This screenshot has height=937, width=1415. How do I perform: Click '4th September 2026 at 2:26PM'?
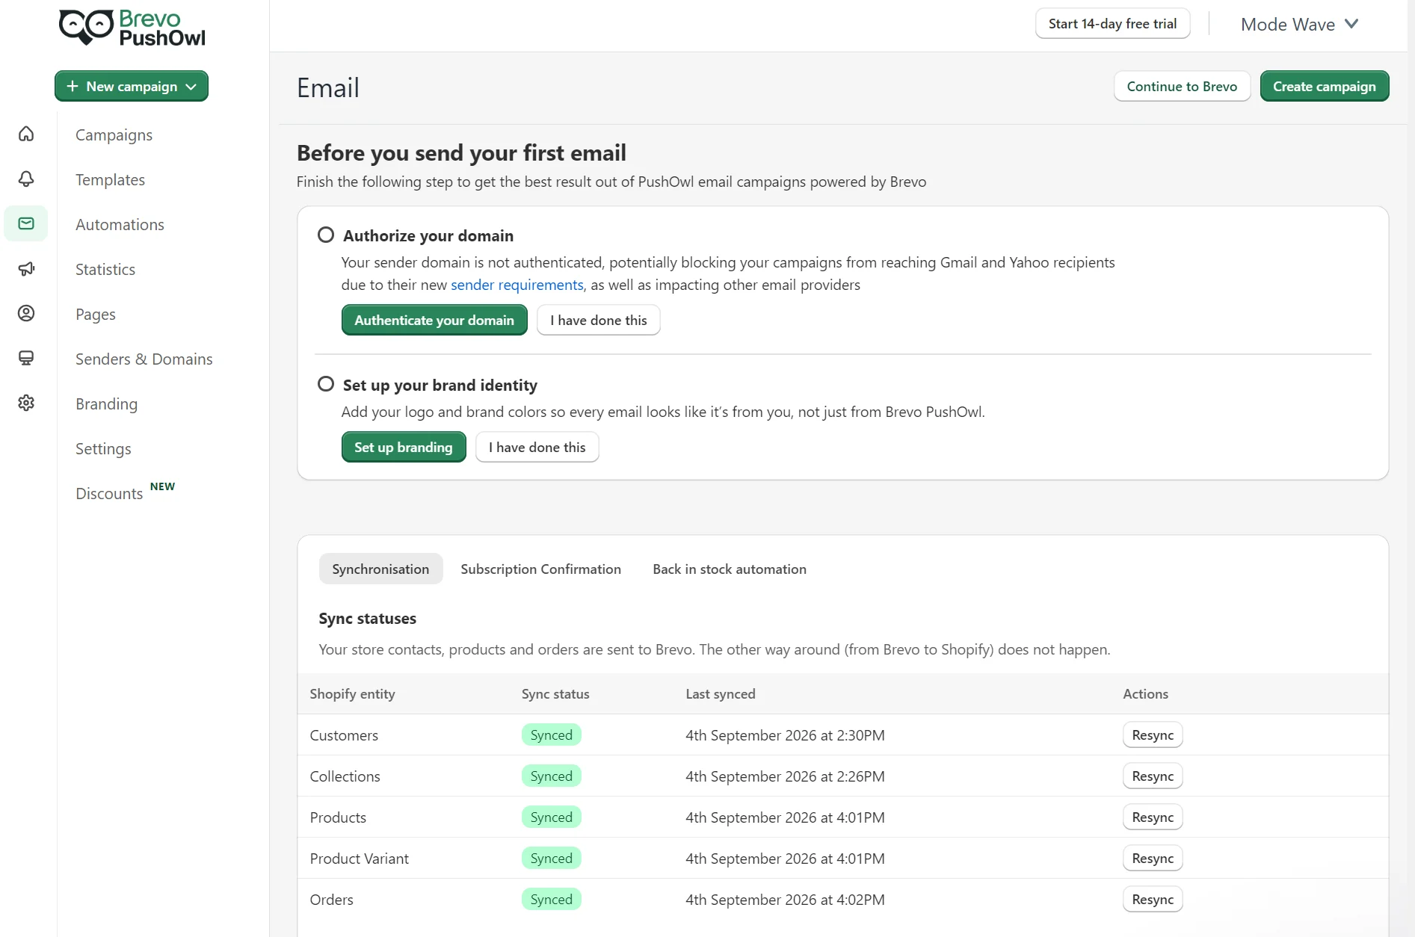point(785,776)
